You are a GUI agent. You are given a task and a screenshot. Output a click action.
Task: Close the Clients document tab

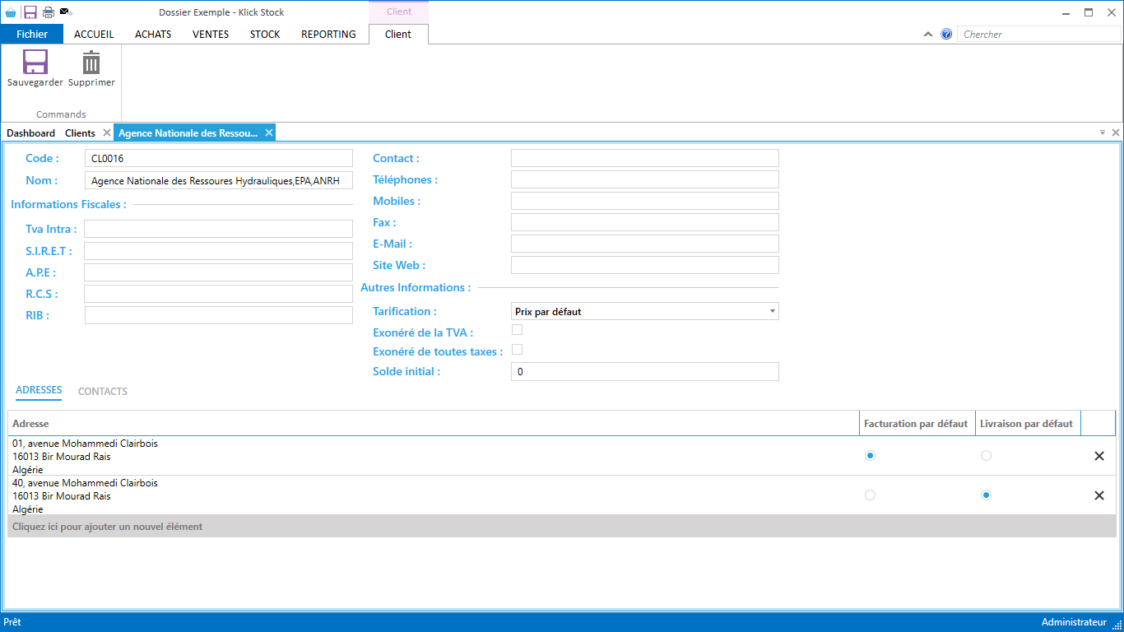107,132
